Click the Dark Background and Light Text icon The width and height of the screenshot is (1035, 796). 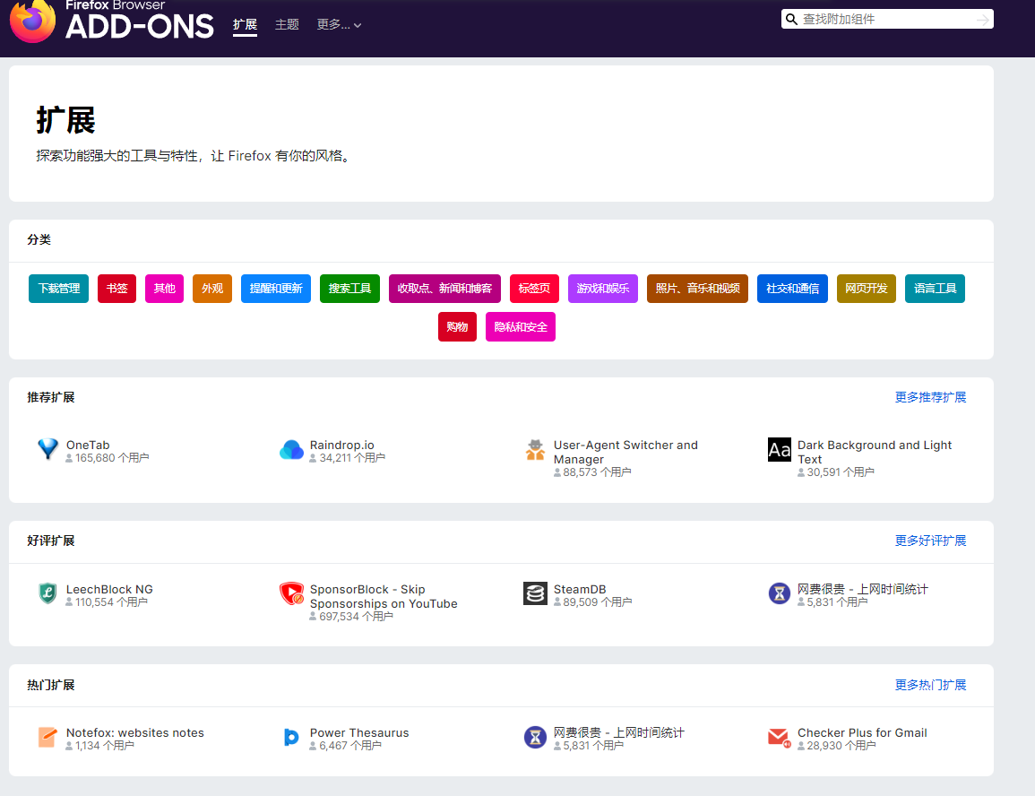pos(779,450)
